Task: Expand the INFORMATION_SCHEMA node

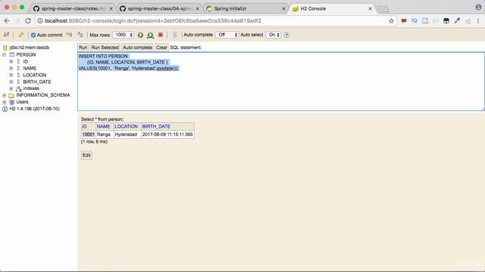Action: point(5,95)
